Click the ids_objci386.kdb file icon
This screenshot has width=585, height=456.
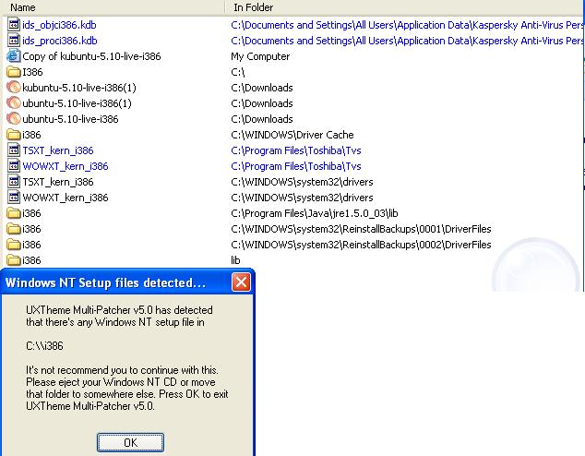tap(14, 25)
